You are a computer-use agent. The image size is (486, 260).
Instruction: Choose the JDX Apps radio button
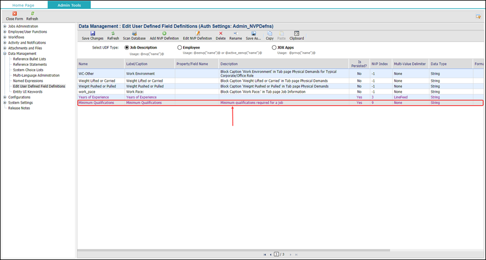(x=274, y=47)
